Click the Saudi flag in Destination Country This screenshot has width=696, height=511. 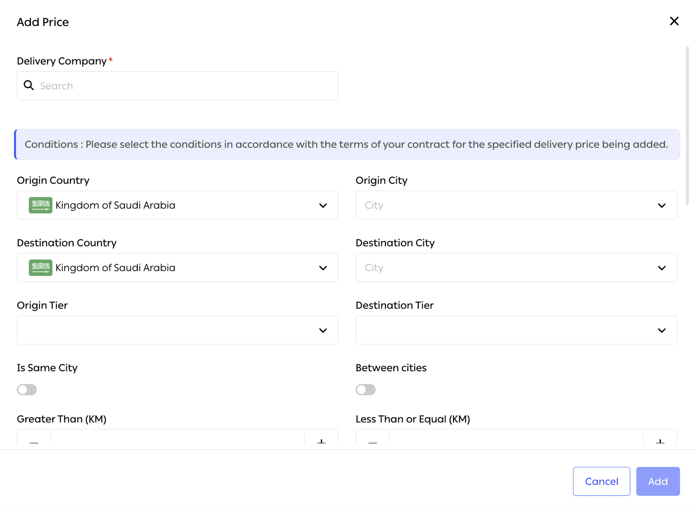40,268
